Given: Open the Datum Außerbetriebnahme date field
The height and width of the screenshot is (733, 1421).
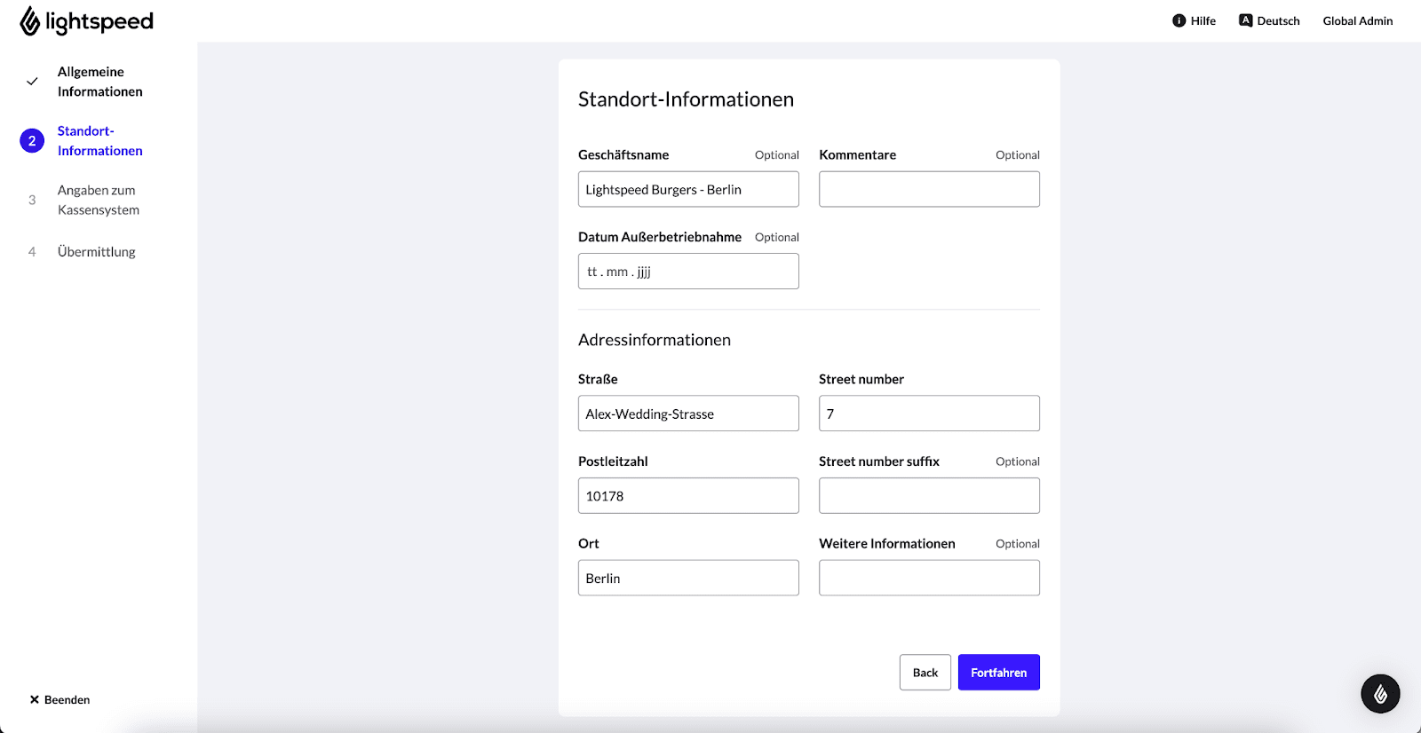Looking at the screenshot, I should pos(688,272).
